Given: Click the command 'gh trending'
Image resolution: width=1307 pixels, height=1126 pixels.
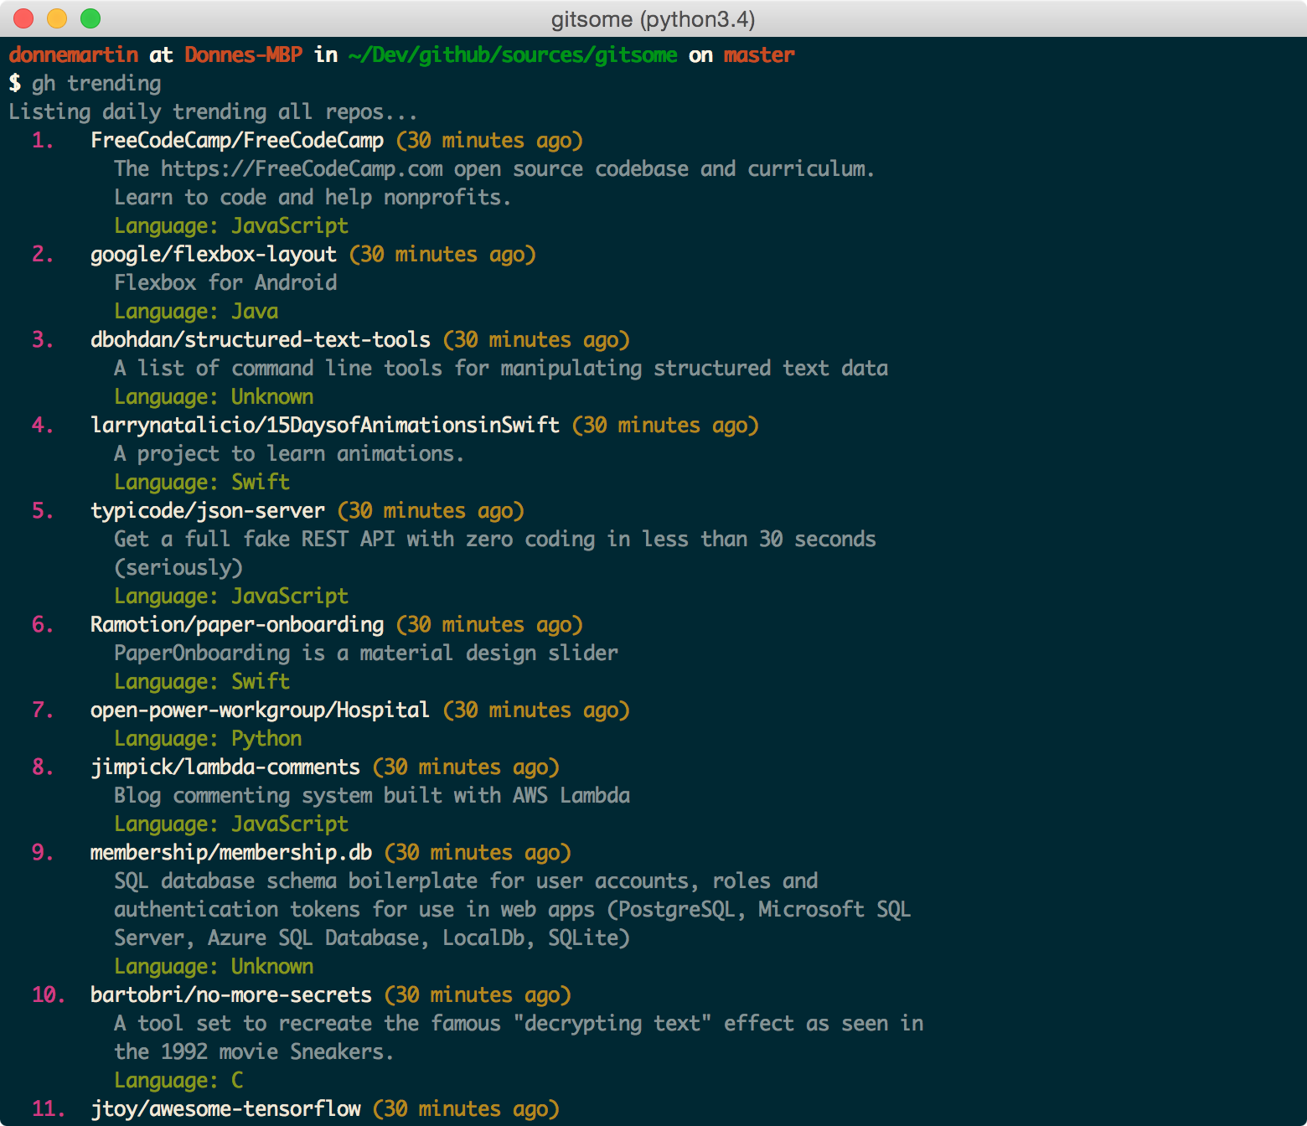Looking at the screenshot, I should (96, 84).
